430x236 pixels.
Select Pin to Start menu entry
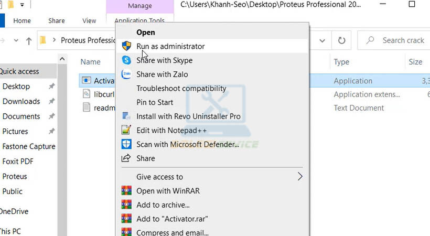(x=155, y=102)
